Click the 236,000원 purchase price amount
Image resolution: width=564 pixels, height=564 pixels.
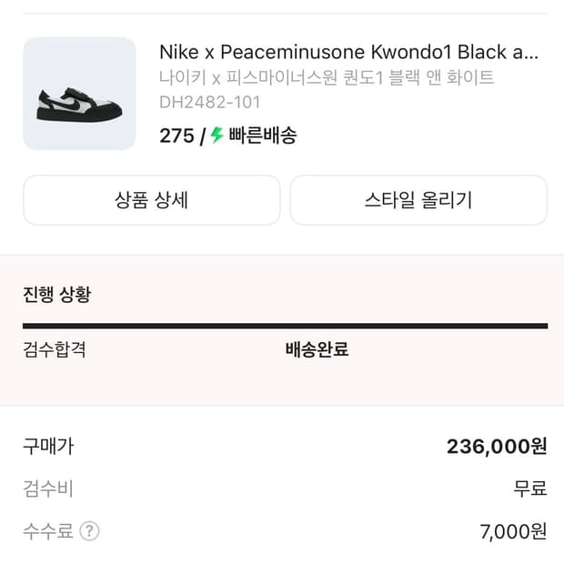pyautogui.click(x=497, y=447)
